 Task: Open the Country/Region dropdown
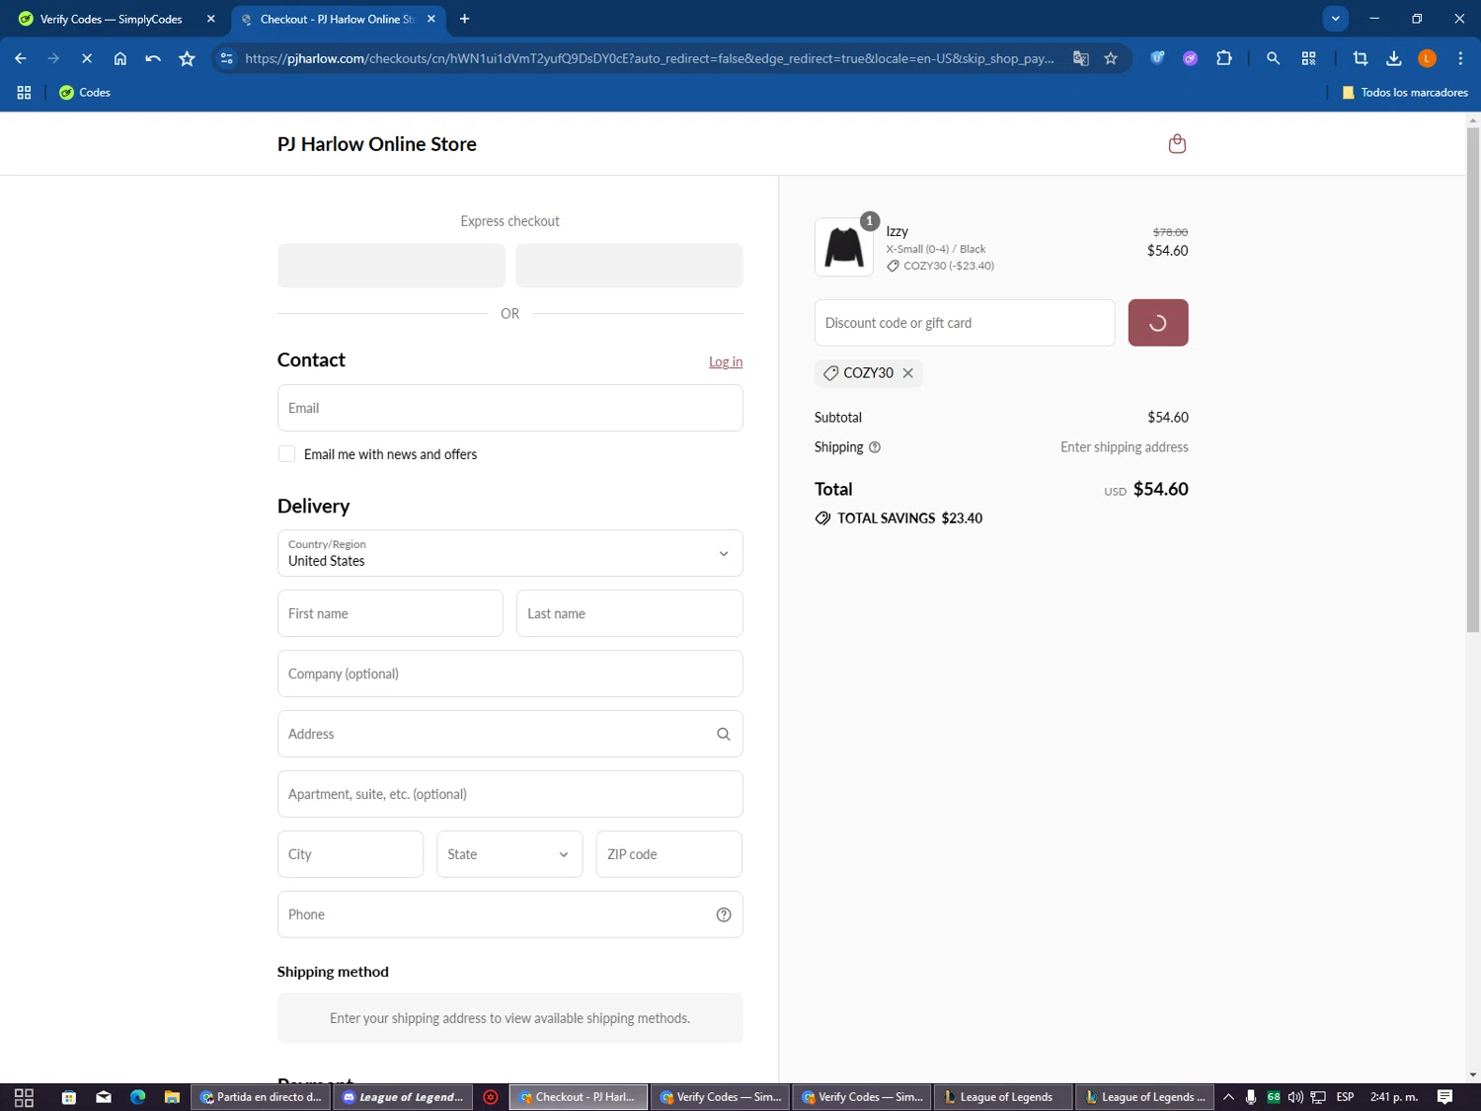[x=509, y=553]
